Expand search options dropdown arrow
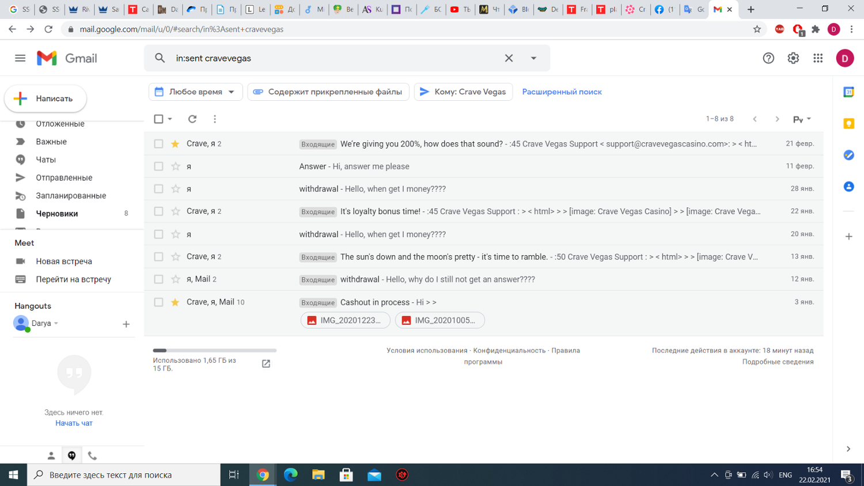The height and width of the screenshot is (486, 864). coord(533,58)
